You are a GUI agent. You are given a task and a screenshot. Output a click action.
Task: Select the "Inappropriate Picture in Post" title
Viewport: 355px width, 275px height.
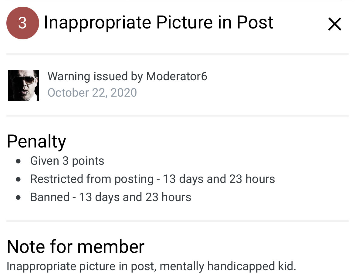158,23
